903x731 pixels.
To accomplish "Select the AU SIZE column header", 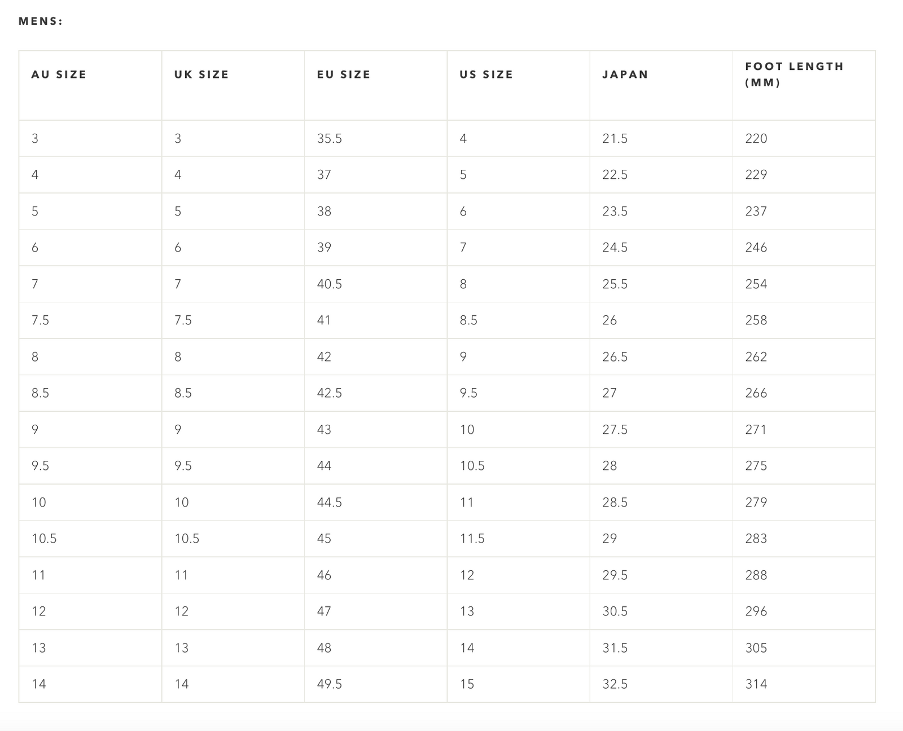I will point(59,74).
